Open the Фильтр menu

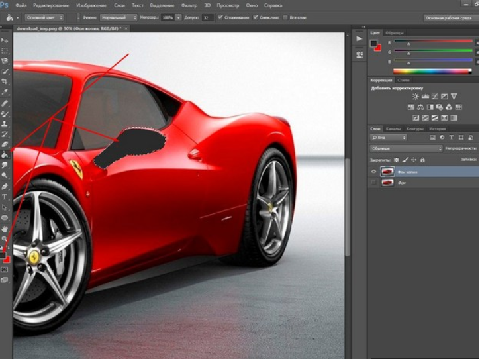(x=189, y=5)
